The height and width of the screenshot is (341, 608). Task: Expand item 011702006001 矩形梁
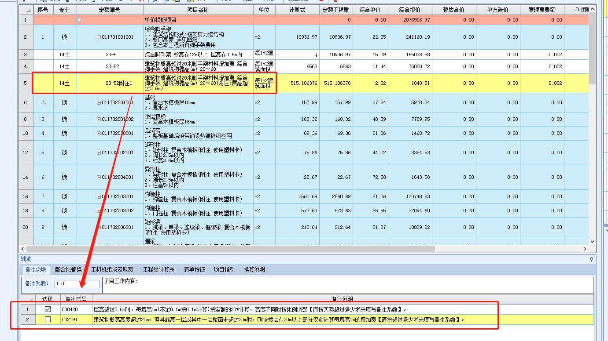[x=99, y=227]
